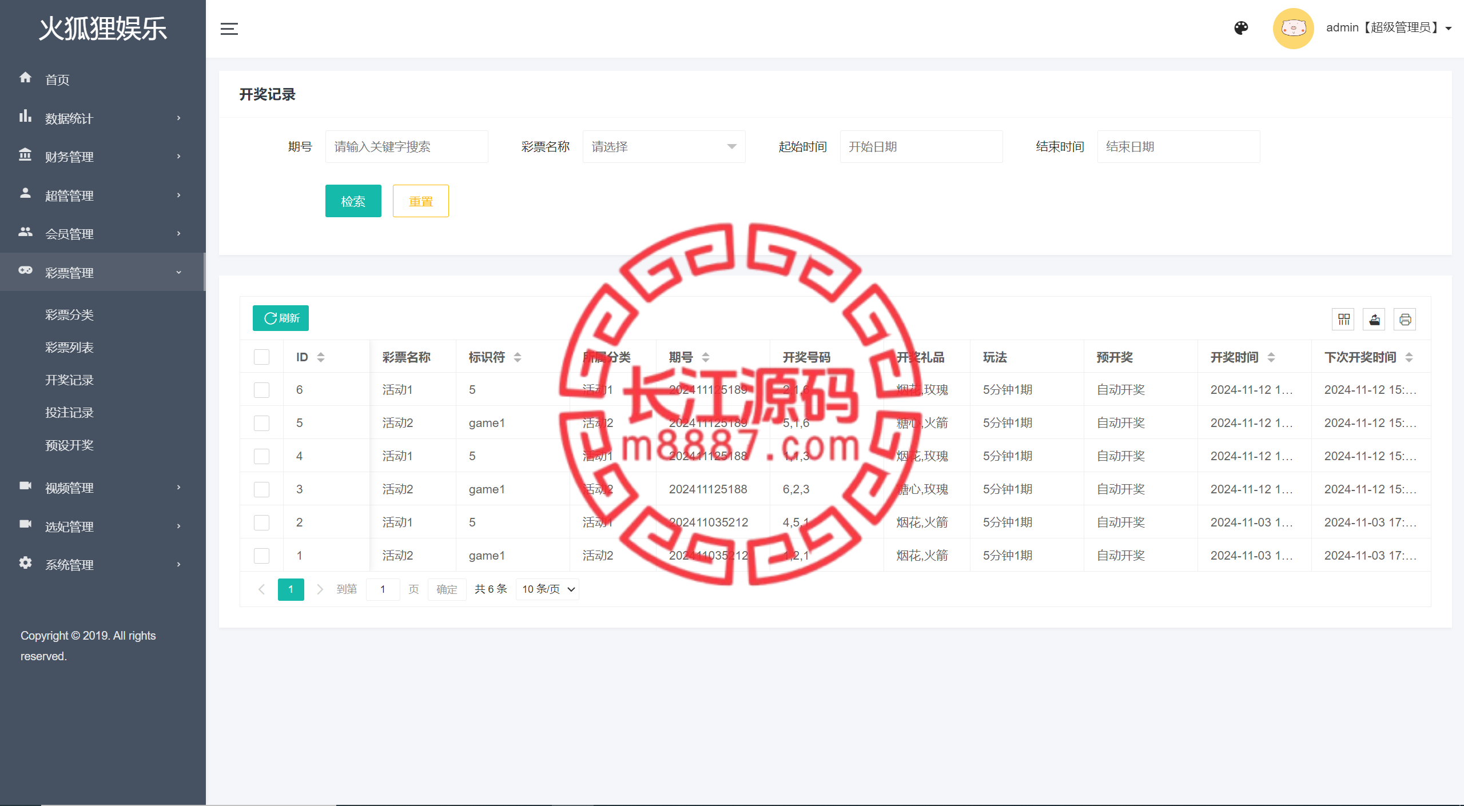Click the 彩票管理 gamepad icon
The width and height of the screenshot is (1464, 806).
pos(25,270)
